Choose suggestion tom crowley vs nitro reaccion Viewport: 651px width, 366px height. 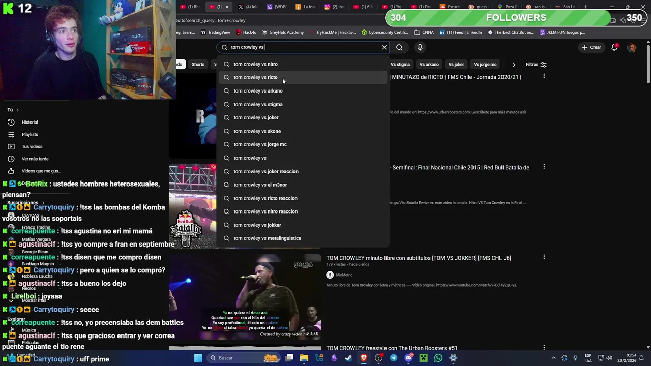303,211
